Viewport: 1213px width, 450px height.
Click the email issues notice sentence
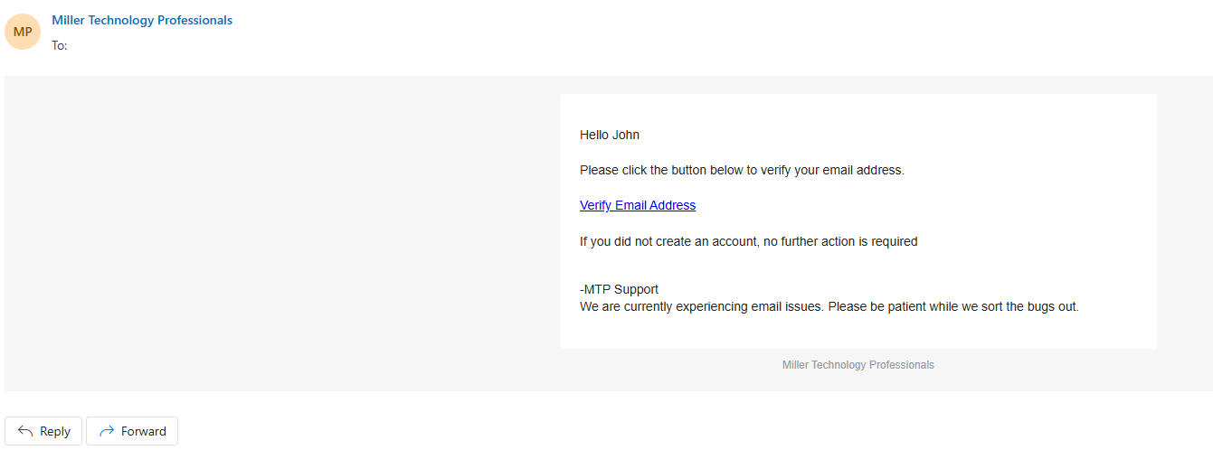click(x=829, y=306)
